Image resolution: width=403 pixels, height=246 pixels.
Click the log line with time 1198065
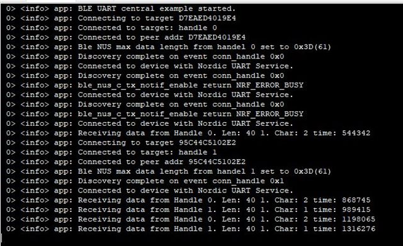(190, 220)
